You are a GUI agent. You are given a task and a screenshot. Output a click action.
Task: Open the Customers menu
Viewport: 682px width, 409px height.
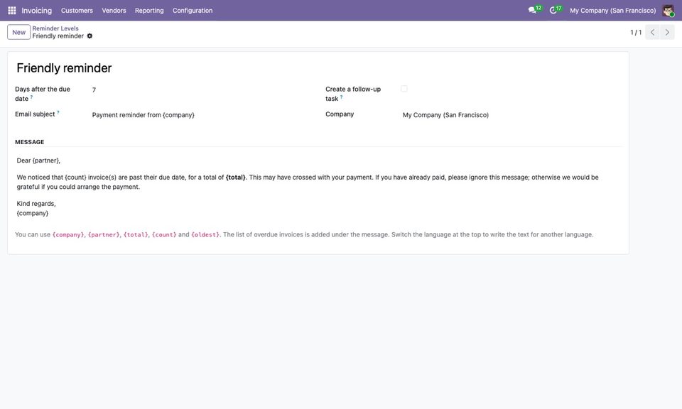[77, 11]
